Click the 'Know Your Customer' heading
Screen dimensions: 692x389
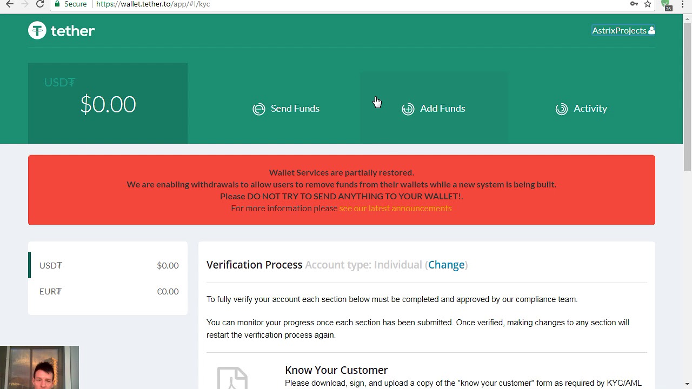pyautogui.click(x=336, y=370)
